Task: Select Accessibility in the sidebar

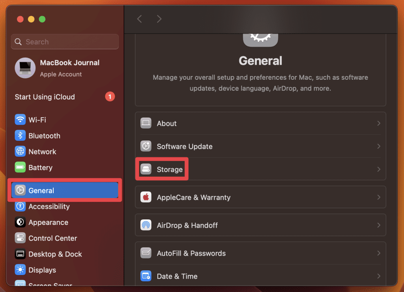Action: [x=65, y=206]
